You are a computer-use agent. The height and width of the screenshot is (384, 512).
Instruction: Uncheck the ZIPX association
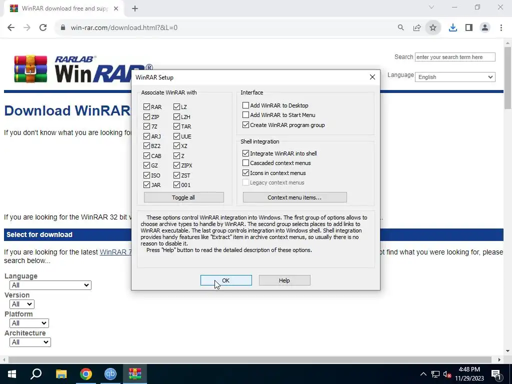tap(176, 165)
